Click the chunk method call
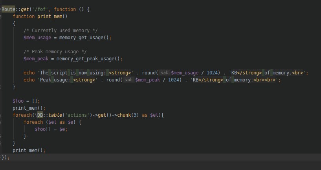The image size is (321, 170). 124,115
